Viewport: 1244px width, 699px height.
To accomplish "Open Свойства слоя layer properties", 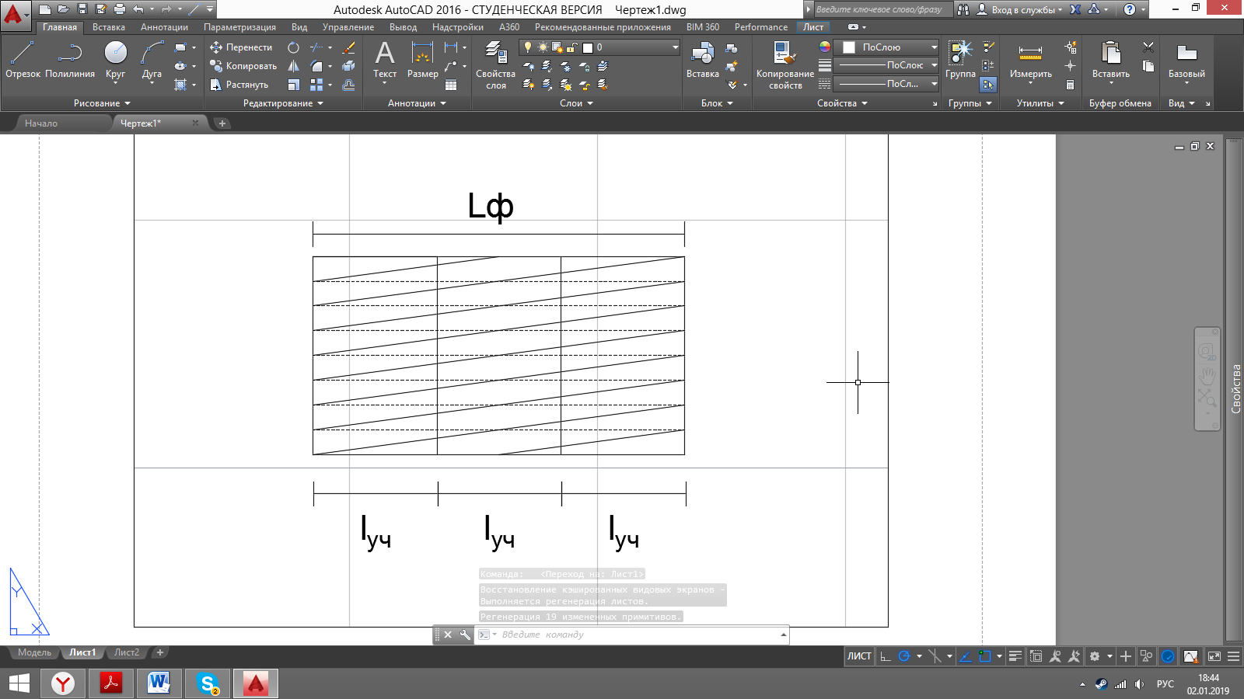I will click(x=495, y=66).
